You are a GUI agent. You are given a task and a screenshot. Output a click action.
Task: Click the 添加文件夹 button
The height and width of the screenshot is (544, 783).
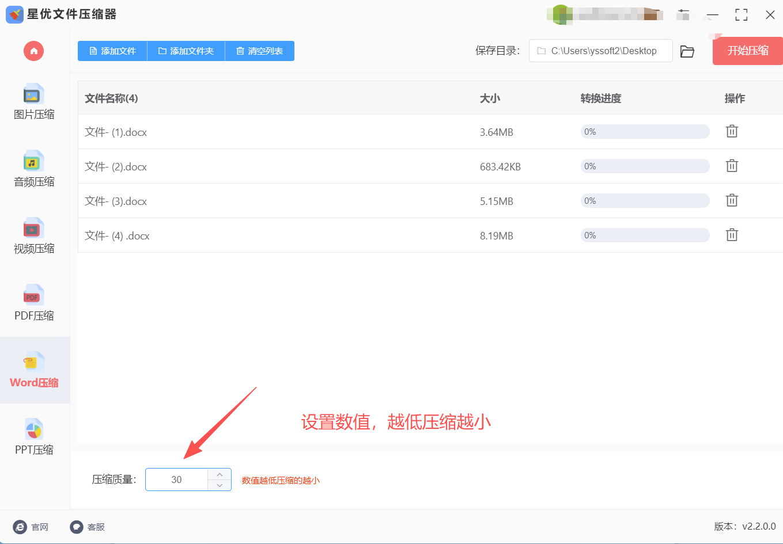[186, 51]
